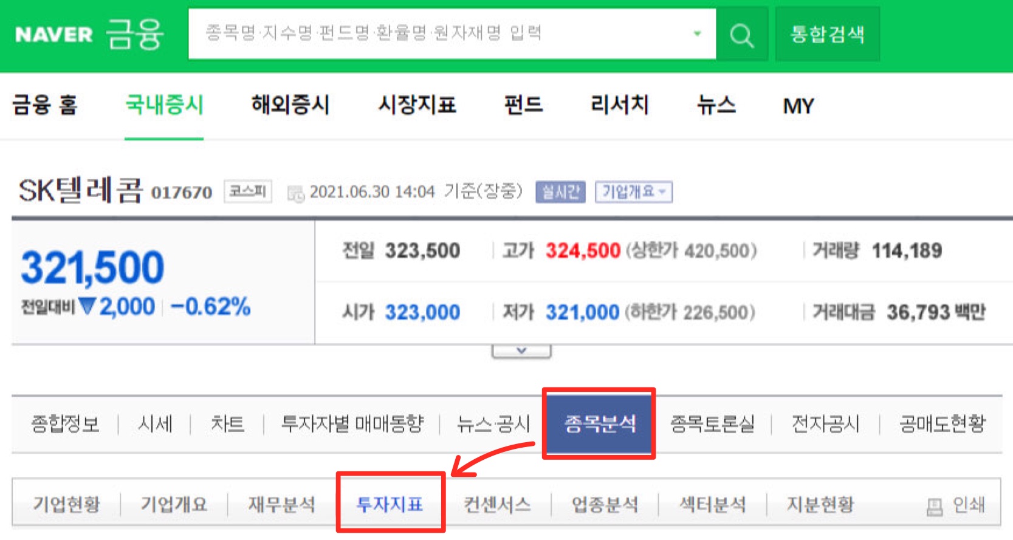Click the lower limit text 하한가 226,500
This screenshot has height=540, width=1013.
690,312
